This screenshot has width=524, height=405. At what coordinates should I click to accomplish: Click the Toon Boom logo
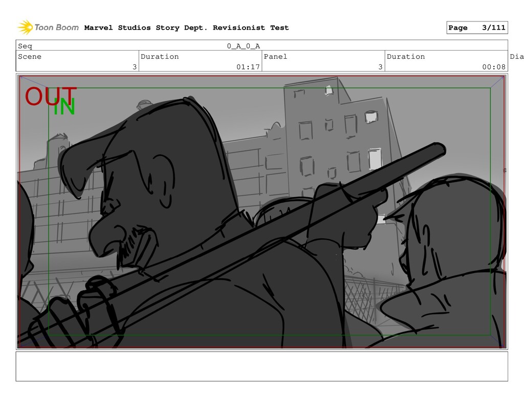point(48,28)
